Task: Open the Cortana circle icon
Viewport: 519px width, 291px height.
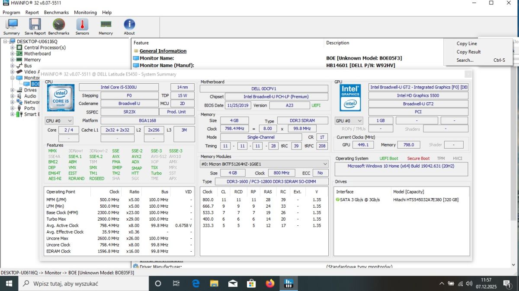Action: (158, 284)
